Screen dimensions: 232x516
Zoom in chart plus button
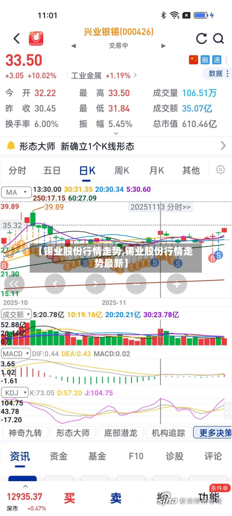point(176,284)
